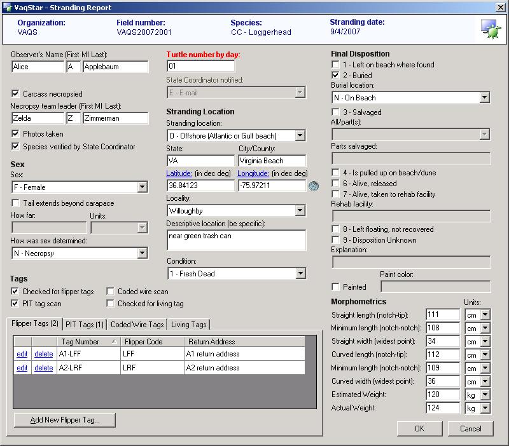Toggle the Painted checkbox

coord(336,287)
